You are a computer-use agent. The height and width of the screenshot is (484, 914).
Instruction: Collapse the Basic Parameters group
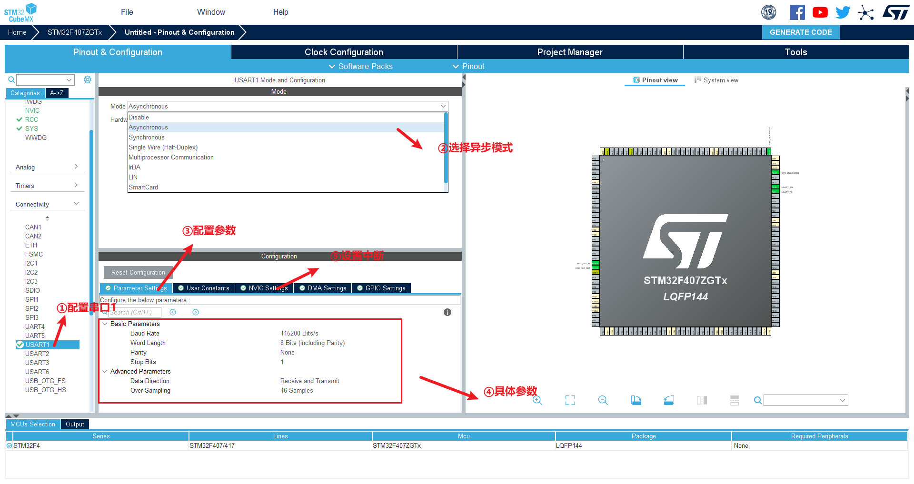pyautogui.click(x=105, y=324)
